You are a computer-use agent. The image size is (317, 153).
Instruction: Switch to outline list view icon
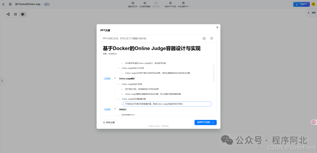point(15,14)
